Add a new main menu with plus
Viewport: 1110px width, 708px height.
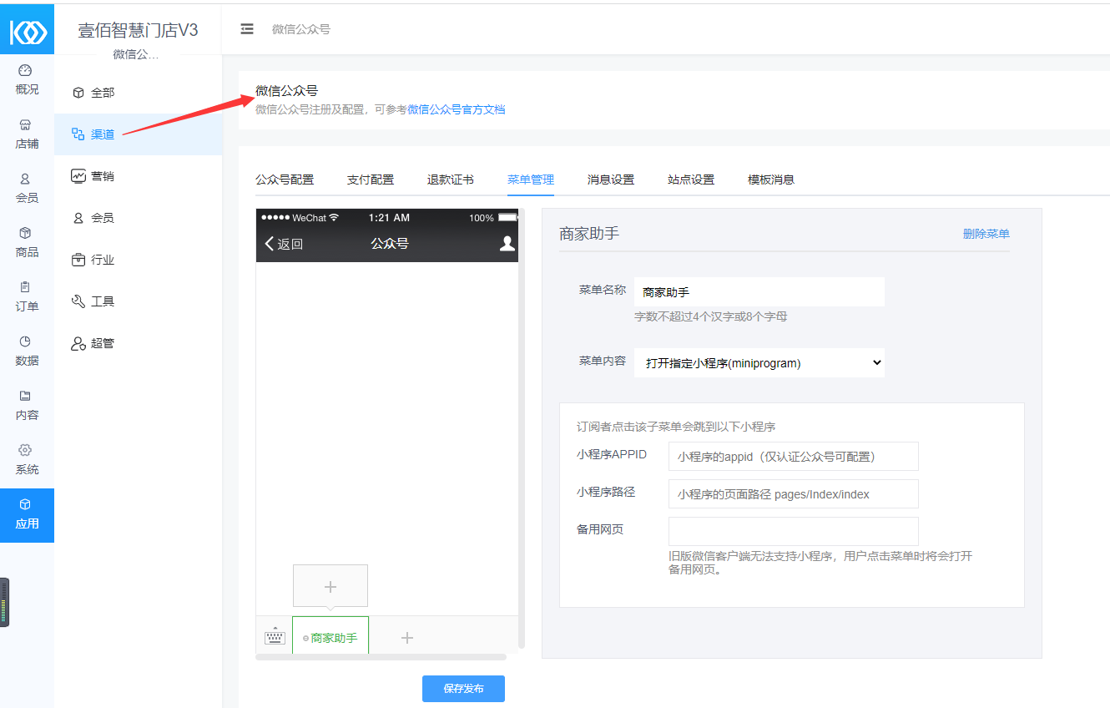407,638
